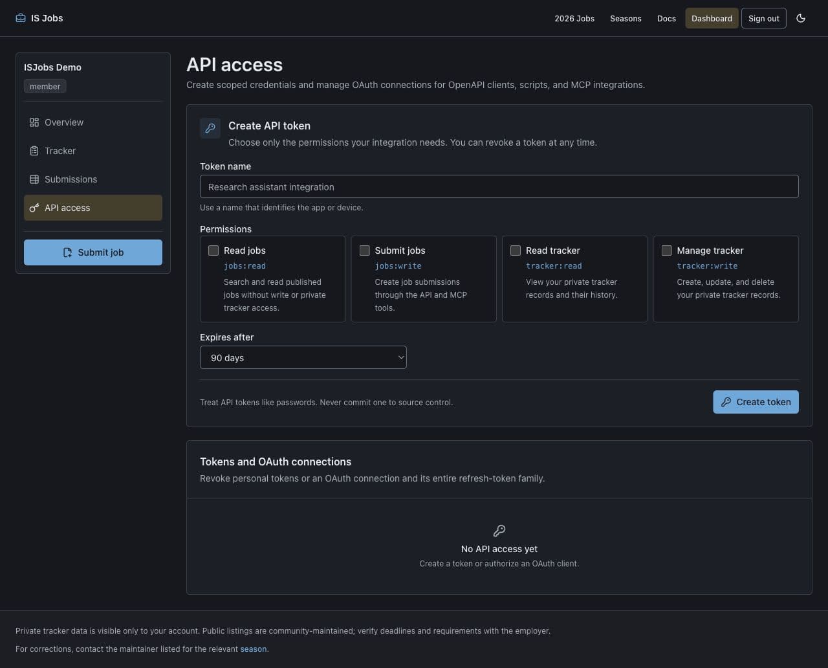
Task: Click the tracker:write scope text
Action: pos(707,266)
